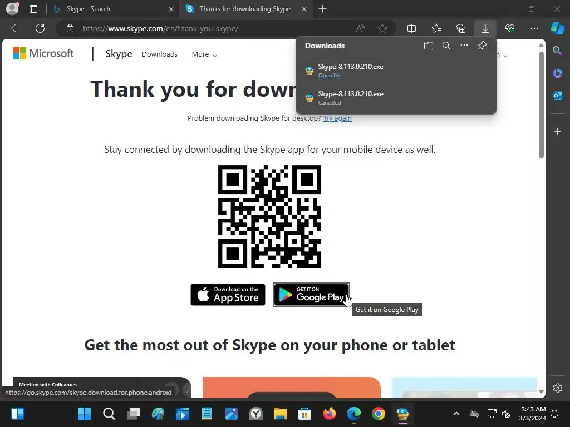The image size is (570, 427).
Task: Go back to the previous page
Action: [x=15, y=28]
